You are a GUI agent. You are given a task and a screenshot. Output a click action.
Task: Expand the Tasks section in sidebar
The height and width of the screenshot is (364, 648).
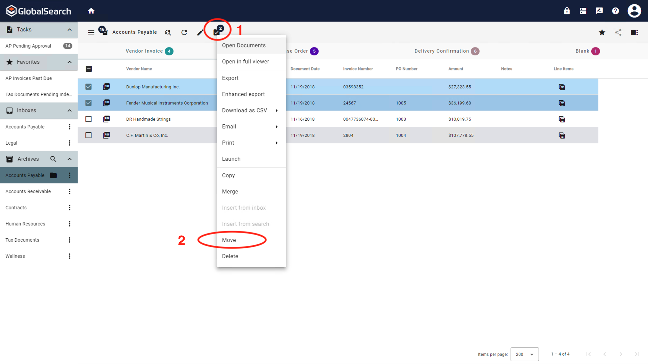pos(69,29)
